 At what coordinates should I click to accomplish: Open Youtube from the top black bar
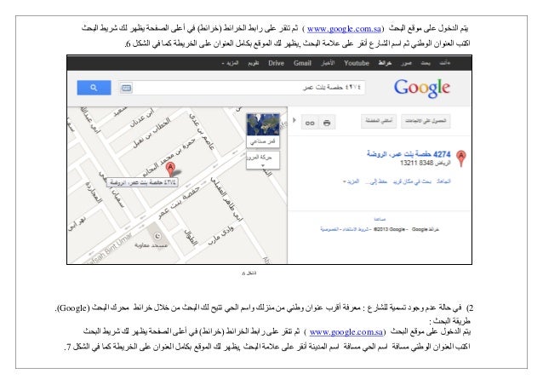[x=357, y=63]
